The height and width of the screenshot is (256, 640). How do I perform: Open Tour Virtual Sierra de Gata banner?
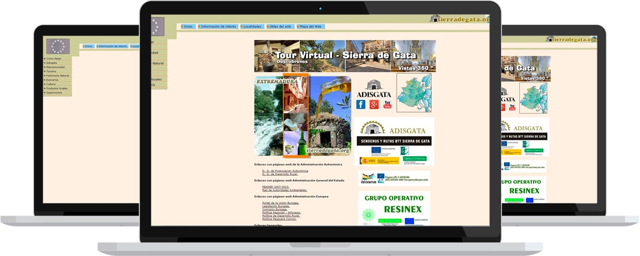click(345, 56)
